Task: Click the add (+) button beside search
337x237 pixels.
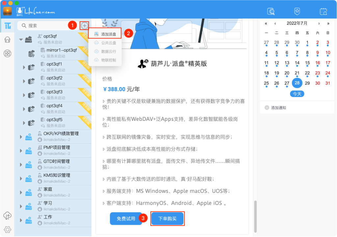Action: pyautogui.click(x=85, y=26)
